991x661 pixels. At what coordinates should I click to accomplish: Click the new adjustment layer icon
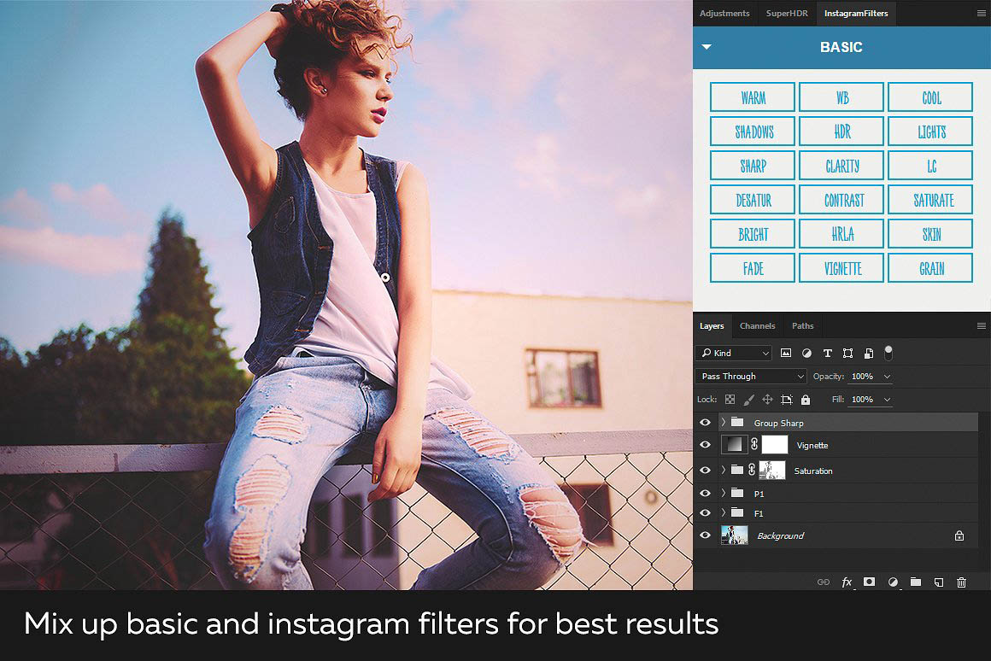pyautogui.click(x=893, y=582)
